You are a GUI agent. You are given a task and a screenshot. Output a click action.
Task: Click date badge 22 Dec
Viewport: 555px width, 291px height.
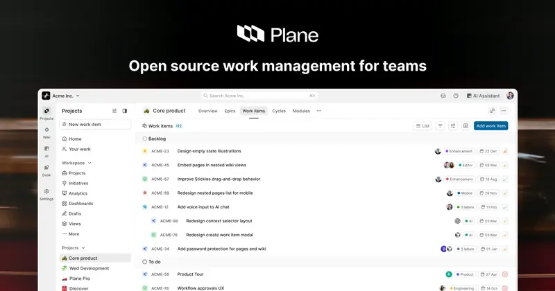tap(488, 151)
